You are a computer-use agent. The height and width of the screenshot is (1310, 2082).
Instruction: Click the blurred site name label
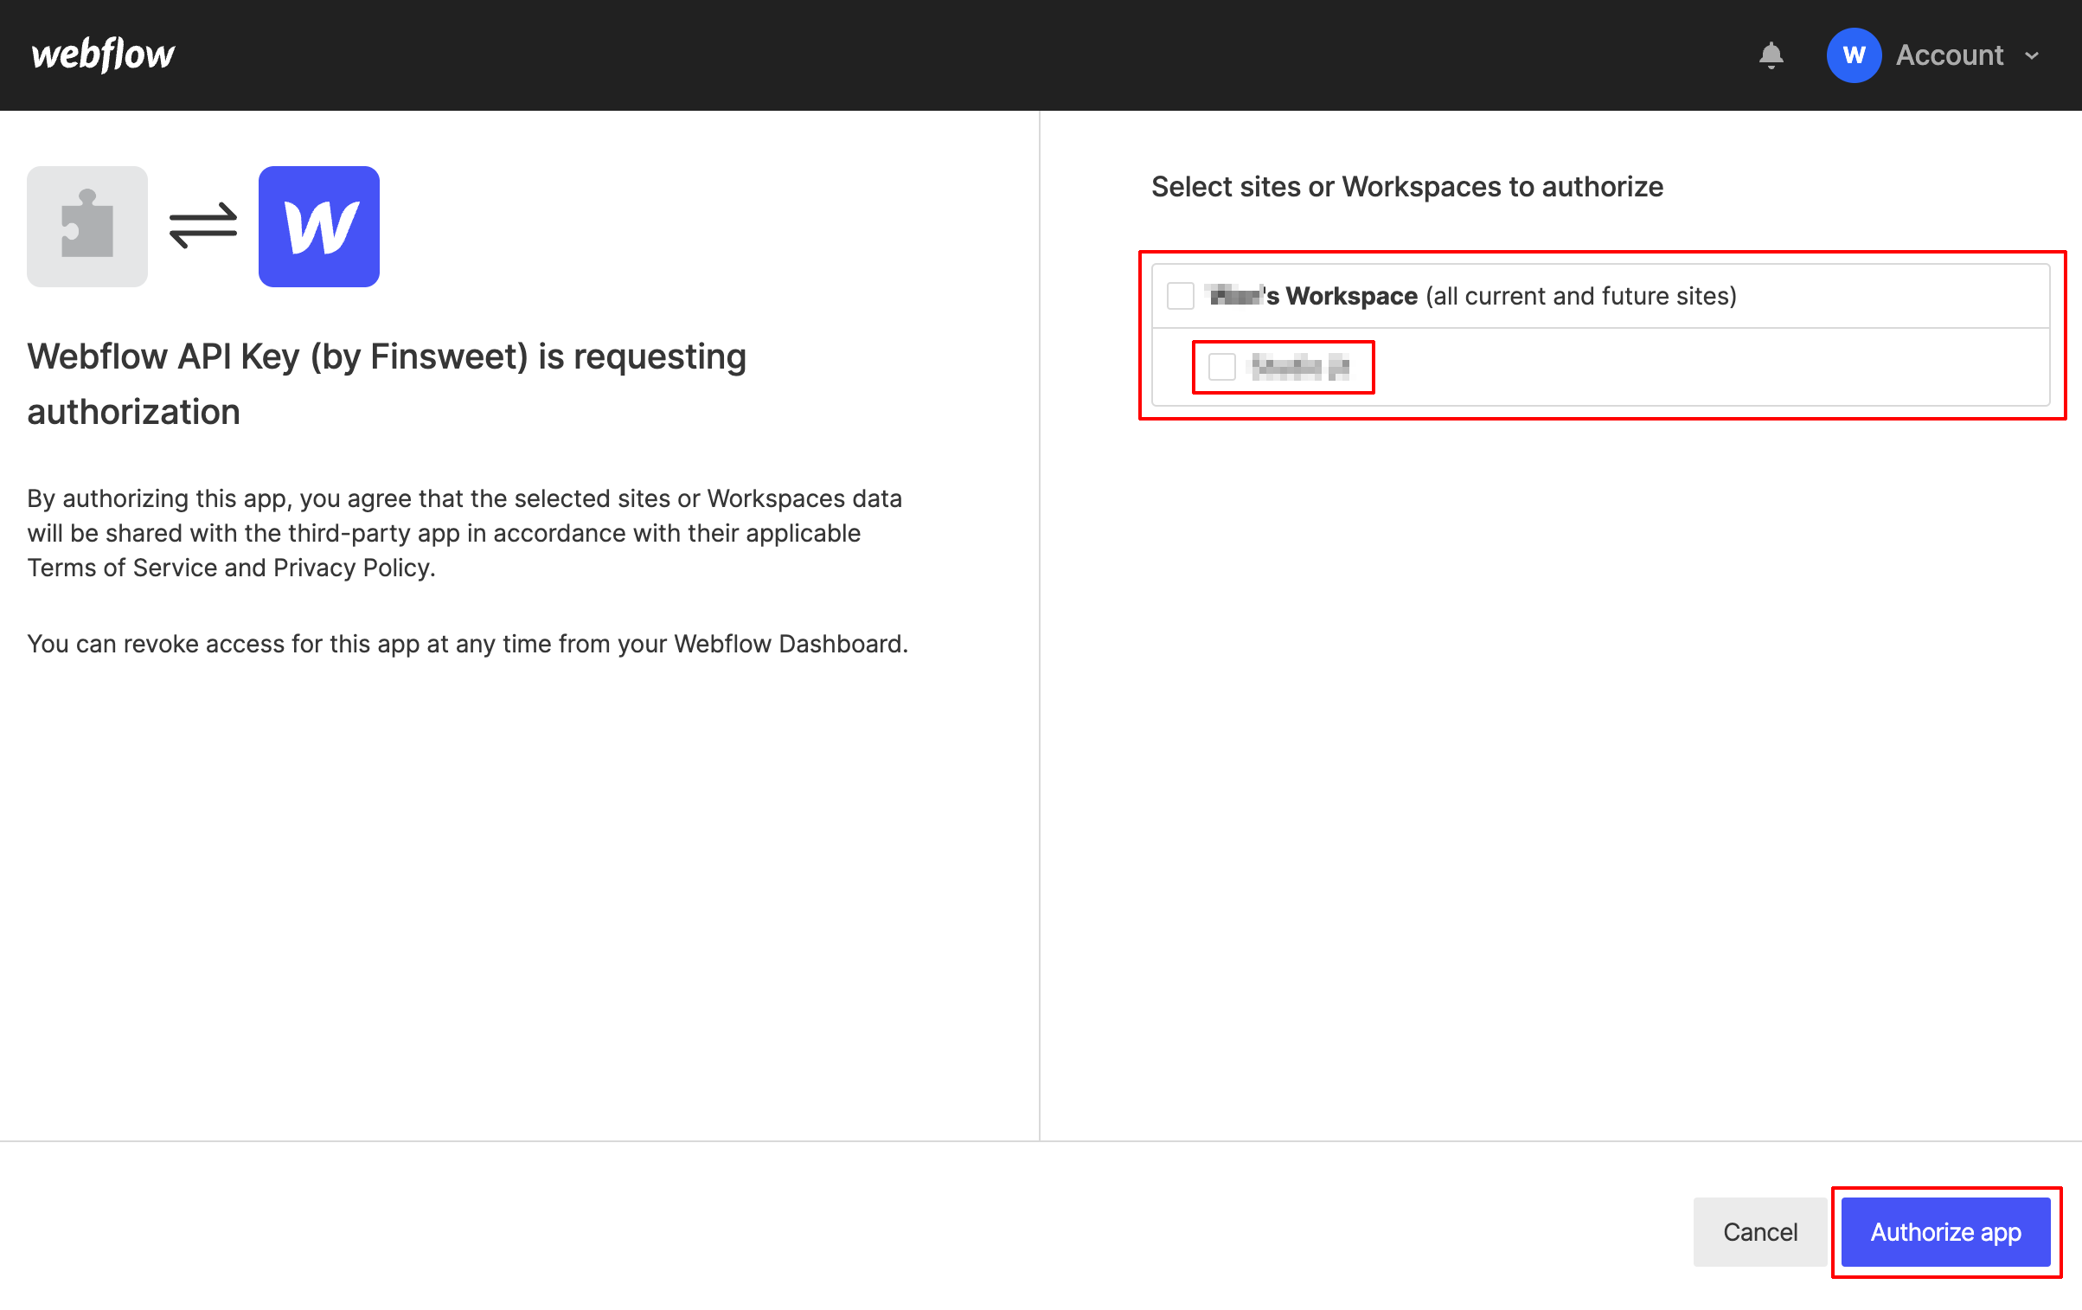(1300, 367)
